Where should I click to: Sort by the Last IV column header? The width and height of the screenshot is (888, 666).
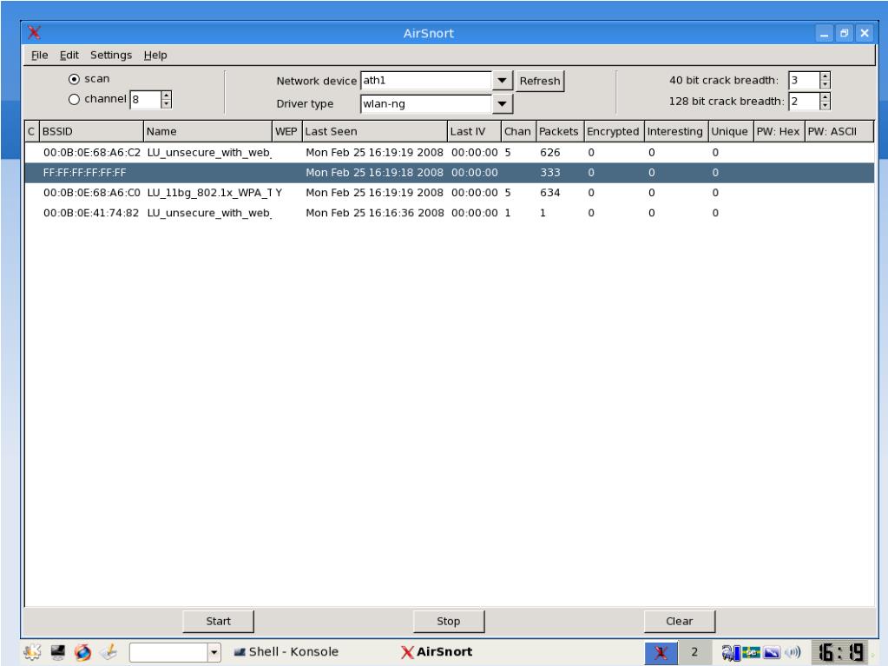click(474, 131)
